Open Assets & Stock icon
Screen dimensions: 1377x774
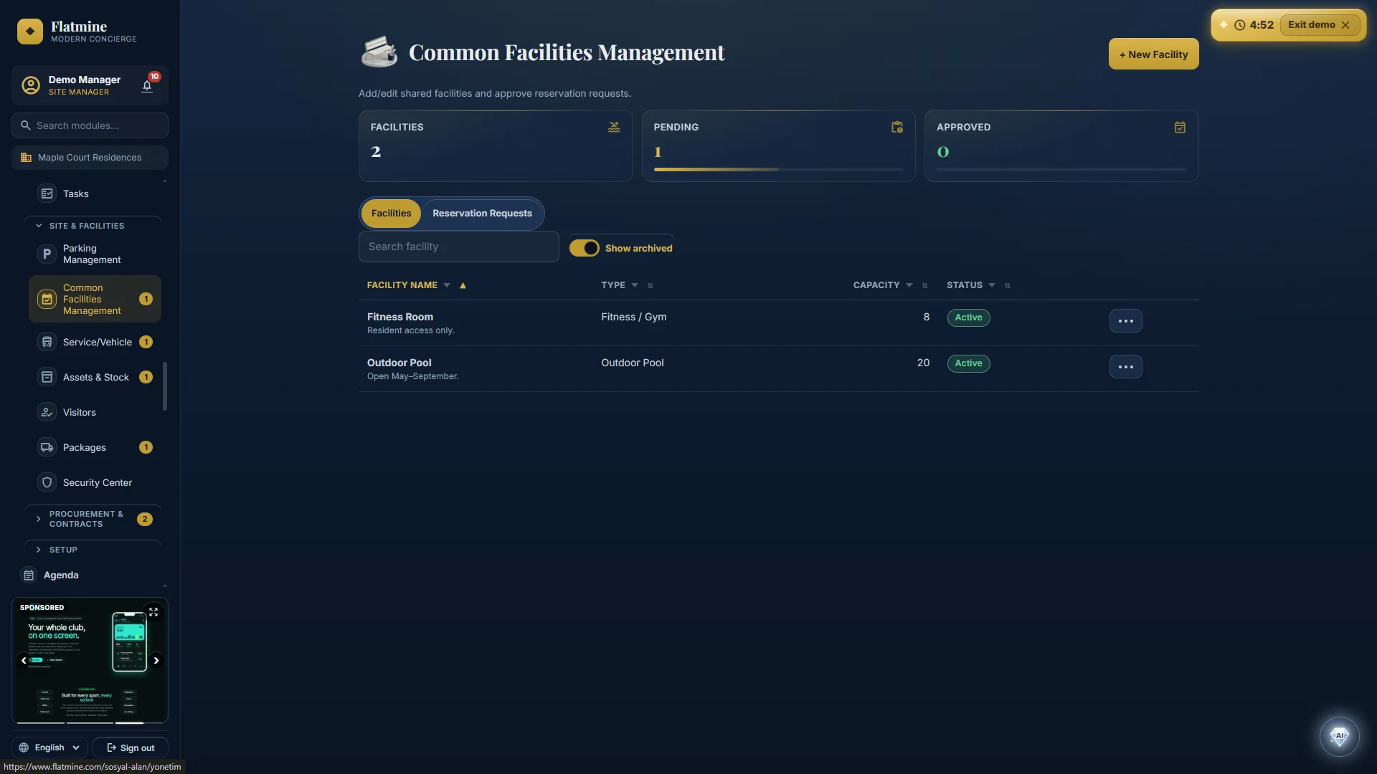(x=47, y=377)
